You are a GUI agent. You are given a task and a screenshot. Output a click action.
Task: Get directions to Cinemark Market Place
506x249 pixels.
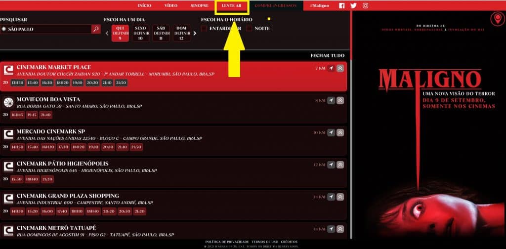pyautogui.click(x=331, y=68)
